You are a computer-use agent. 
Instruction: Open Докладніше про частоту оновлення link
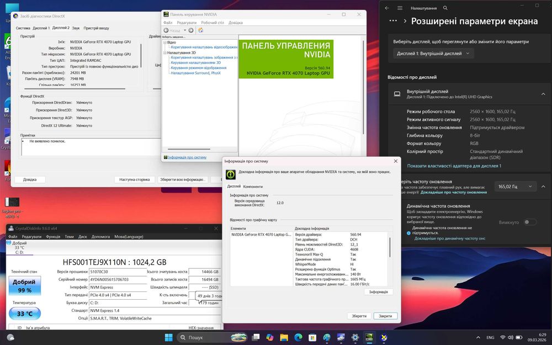pyautogui.click(x=453, y=192)
